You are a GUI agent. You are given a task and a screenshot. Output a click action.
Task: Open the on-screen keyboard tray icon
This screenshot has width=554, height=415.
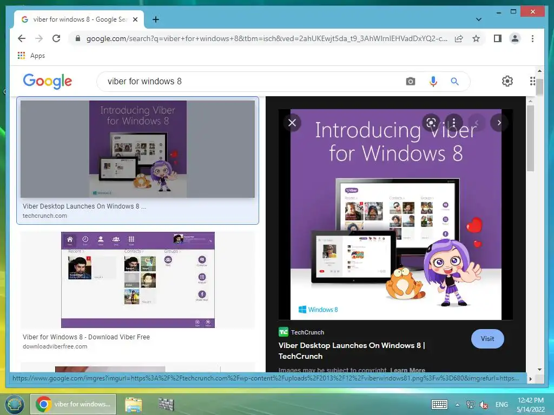click(439, 405)
